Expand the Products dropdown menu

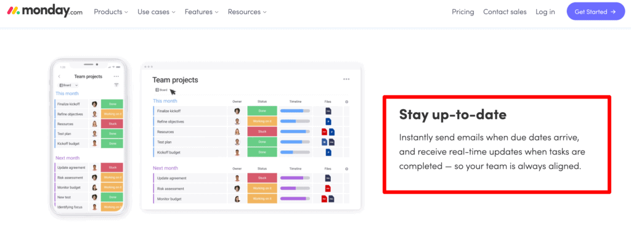coord(111,12)
